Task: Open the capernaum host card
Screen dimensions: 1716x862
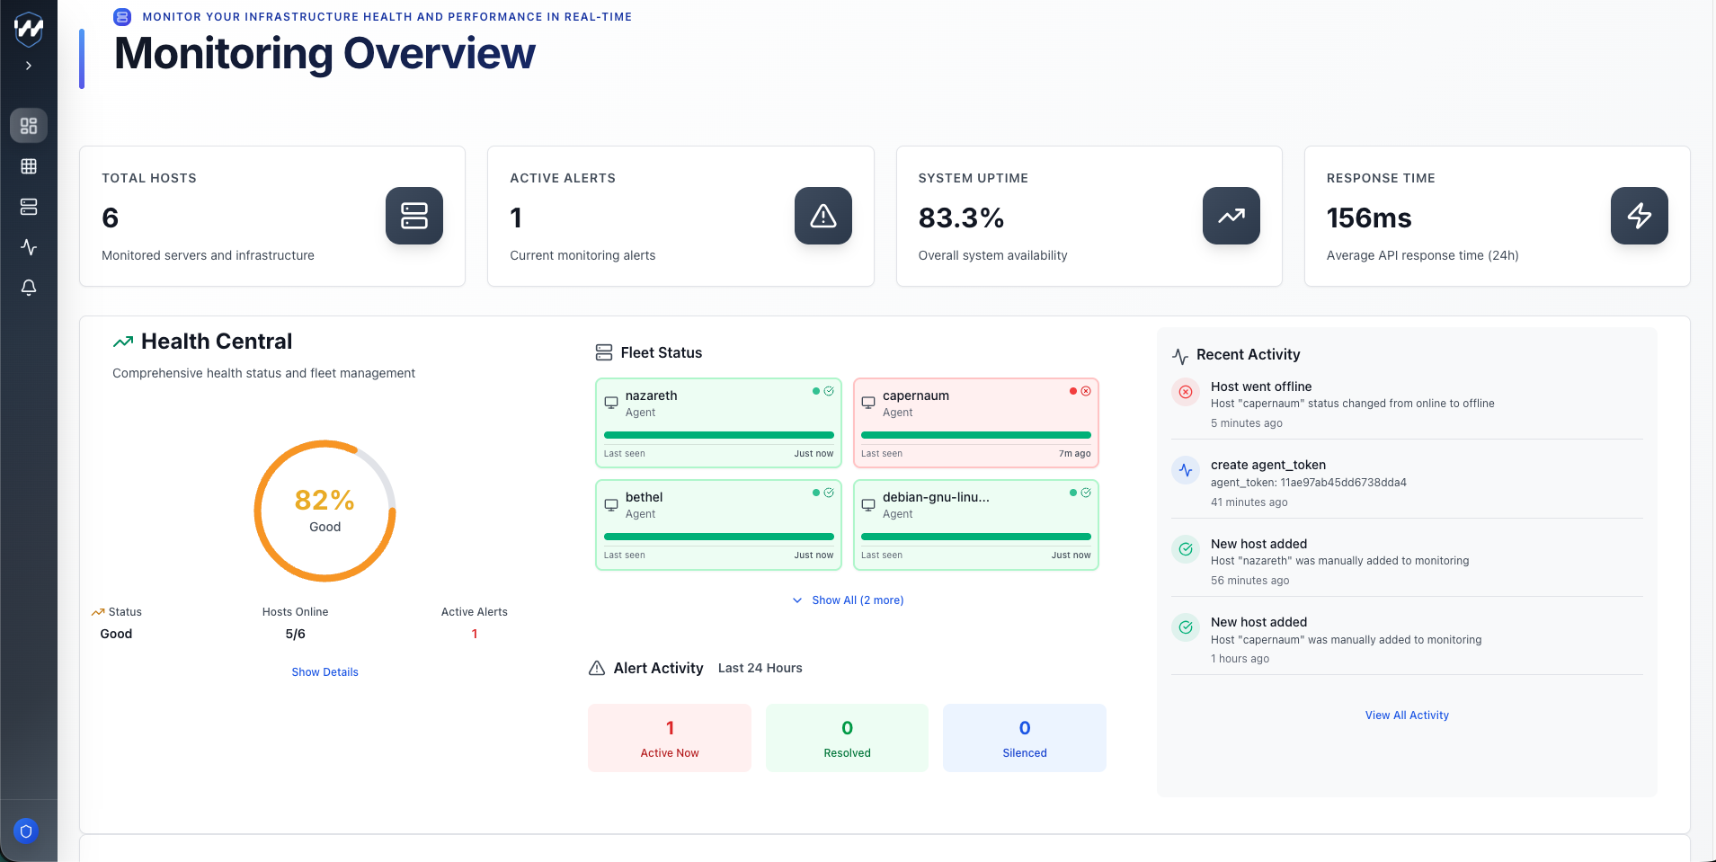Action: click(x=976, y=423)
